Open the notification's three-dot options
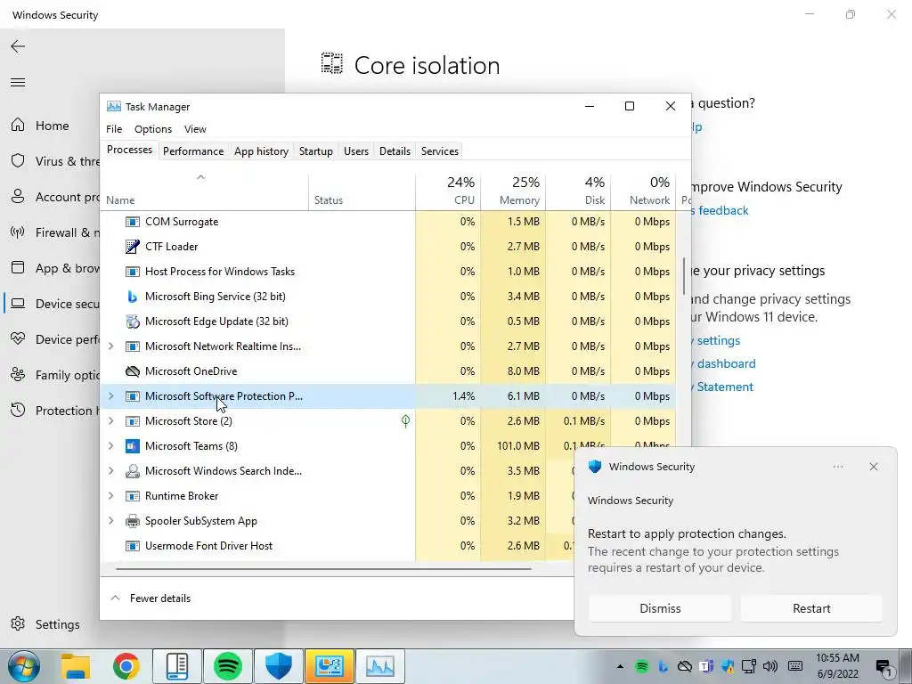The height and width of the screenshot is (684, 912). [x=838, y=467]
